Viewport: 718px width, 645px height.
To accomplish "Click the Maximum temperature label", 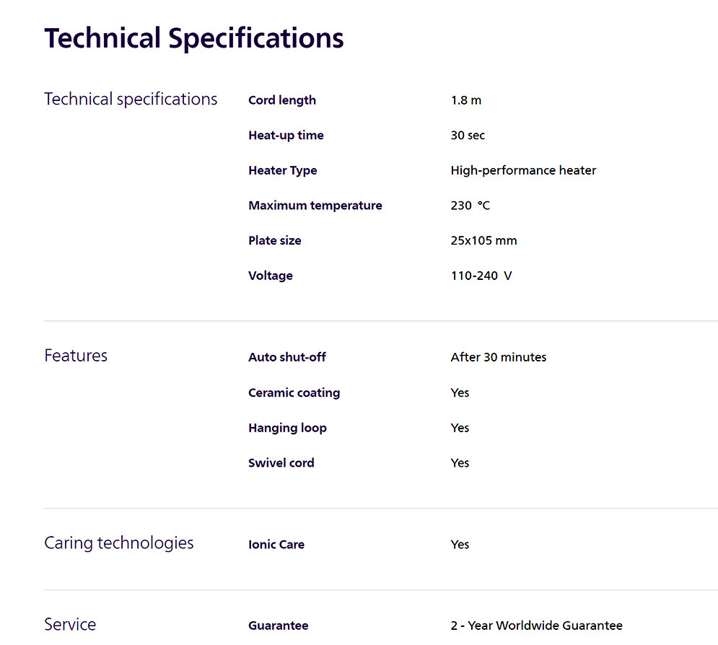I will coord(315,206).
